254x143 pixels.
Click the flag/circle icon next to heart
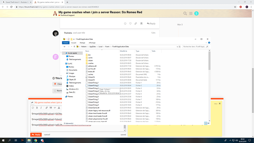125,24
